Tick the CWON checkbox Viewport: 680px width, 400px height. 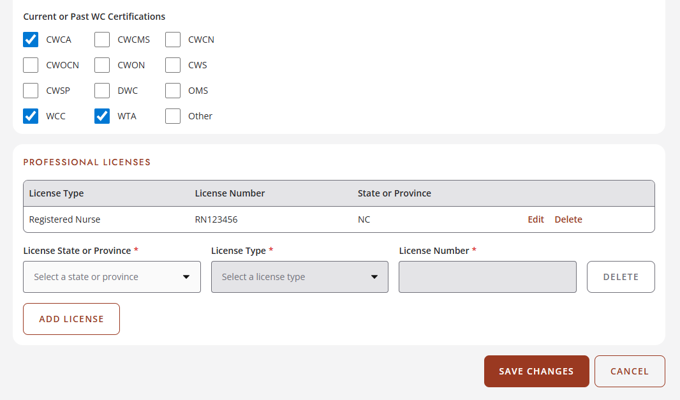pos(102,65)
